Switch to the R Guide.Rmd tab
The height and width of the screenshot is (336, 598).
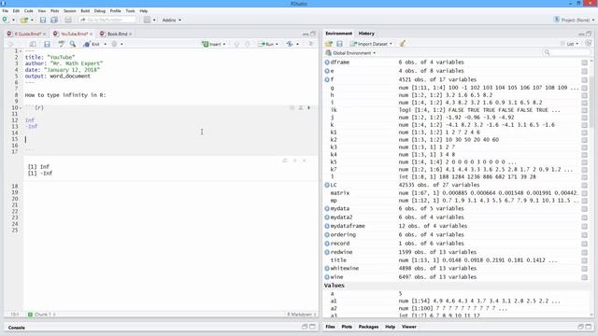(x=26, y=34)
